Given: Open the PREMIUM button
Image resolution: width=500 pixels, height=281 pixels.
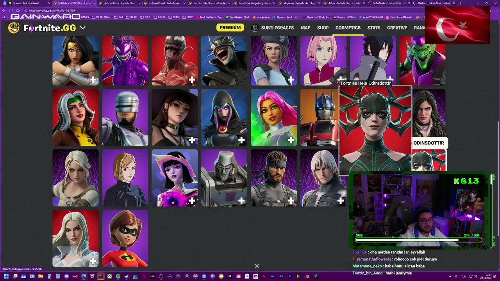Looking at the screenshot, I should [230, 28].
